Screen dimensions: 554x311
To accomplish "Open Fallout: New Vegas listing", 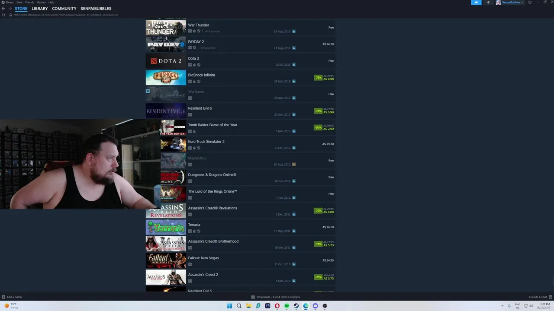I will pos(240,260).
